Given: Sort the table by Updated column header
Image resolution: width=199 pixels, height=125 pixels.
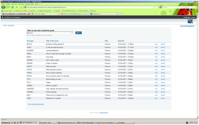Looking at the screenshot, I should point(121,41).
